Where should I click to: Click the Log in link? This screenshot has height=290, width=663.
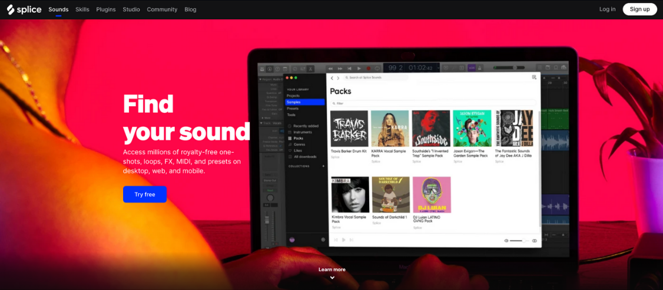[607, 9]
